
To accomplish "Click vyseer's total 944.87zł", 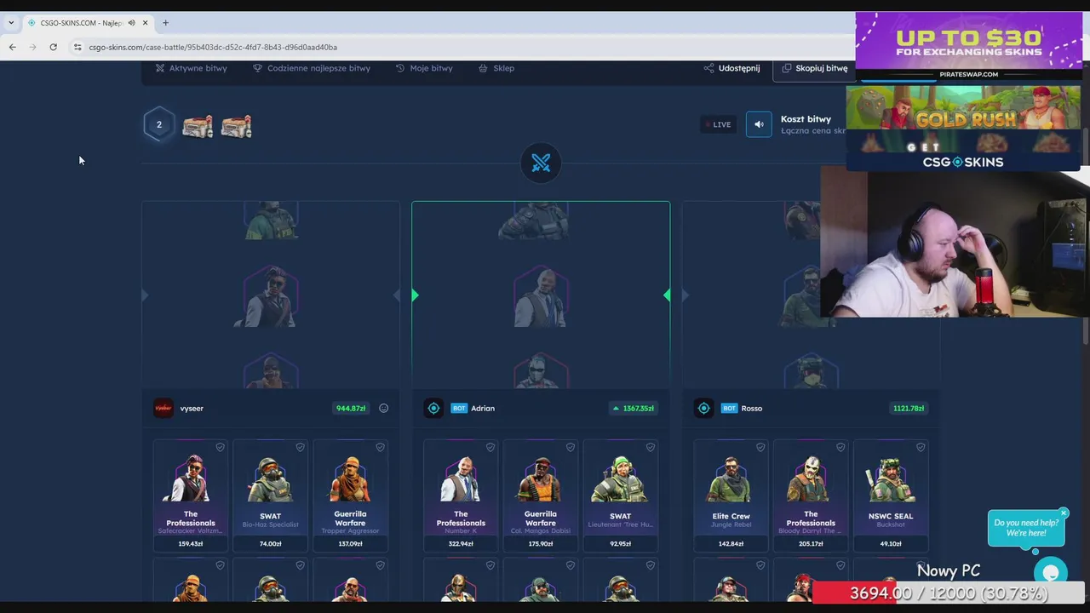I will pos(351,409).
